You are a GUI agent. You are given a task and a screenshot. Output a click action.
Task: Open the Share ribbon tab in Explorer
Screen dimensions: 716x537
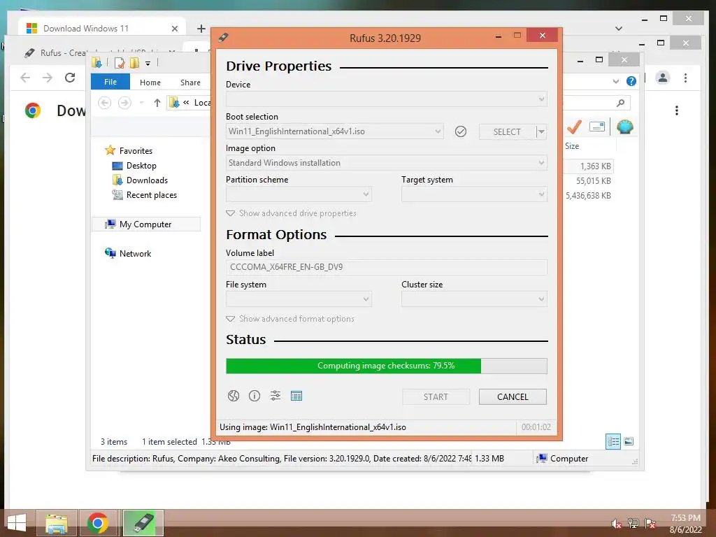coord(190,83)
